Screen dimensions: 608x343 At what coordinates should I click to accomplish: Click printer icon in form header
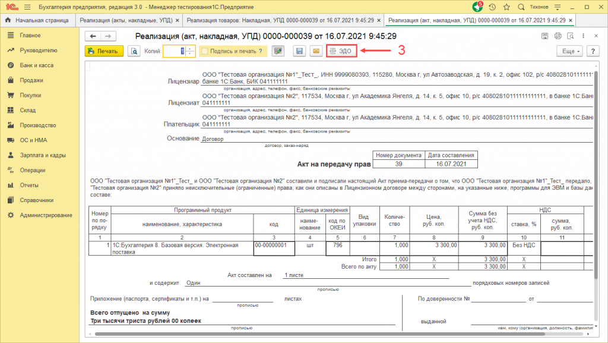pos(558,36)
